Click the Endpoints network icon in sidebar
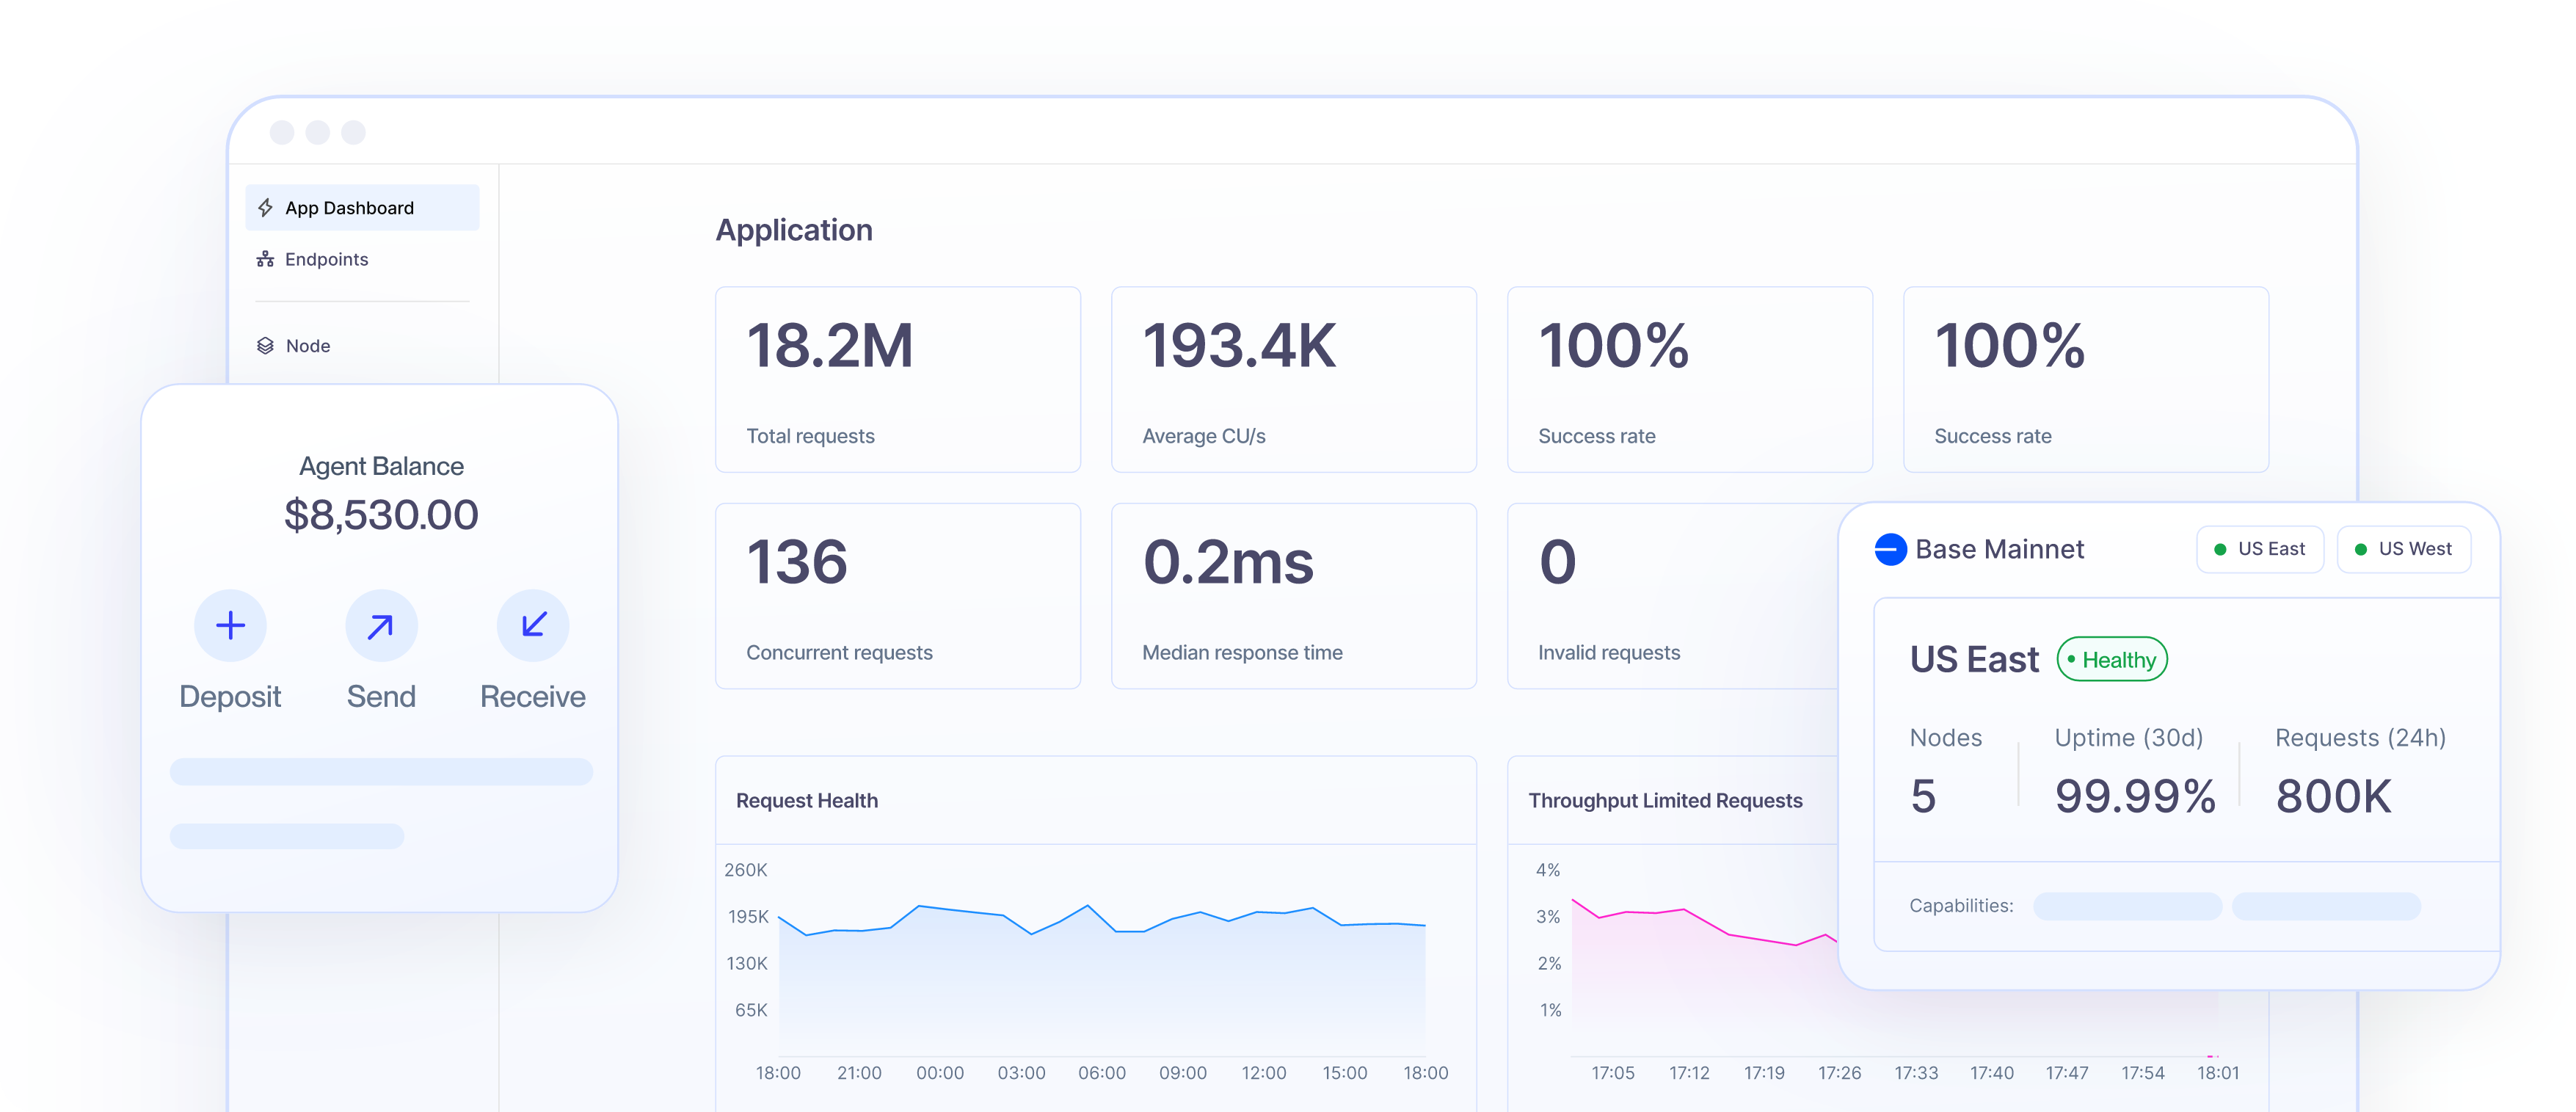The image size is (2576, 1112). [265, 259]
